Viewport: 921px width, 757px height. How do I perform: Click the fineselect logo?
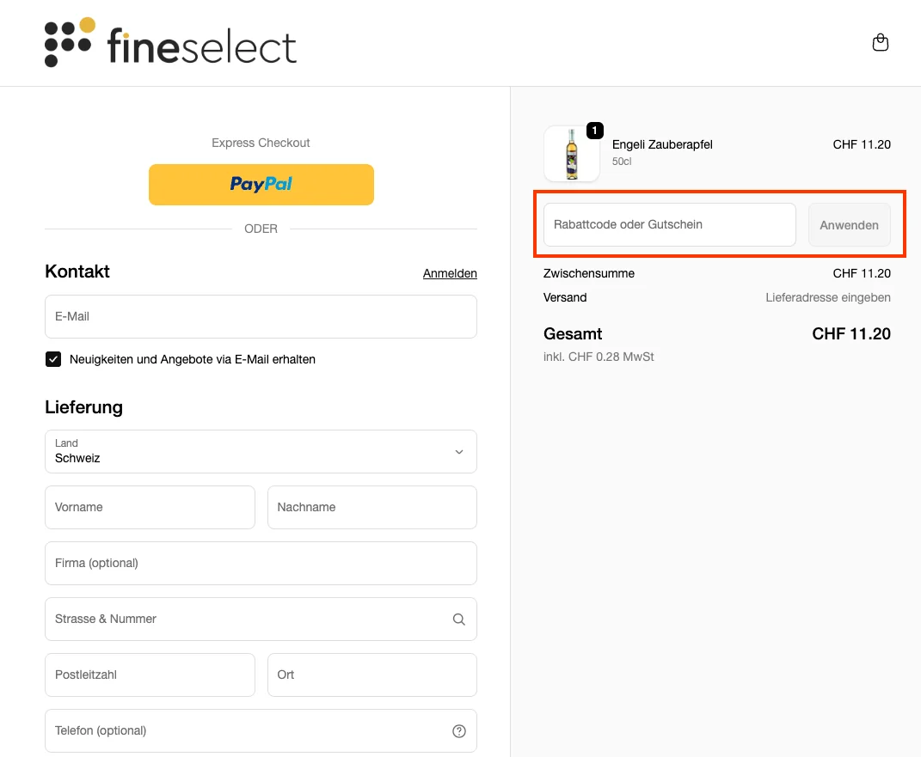[x=169, y=42]
